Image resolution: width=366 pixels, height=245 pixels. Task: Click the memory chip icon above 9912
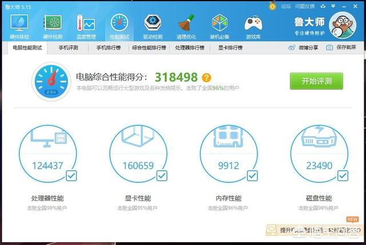[229, 137]
